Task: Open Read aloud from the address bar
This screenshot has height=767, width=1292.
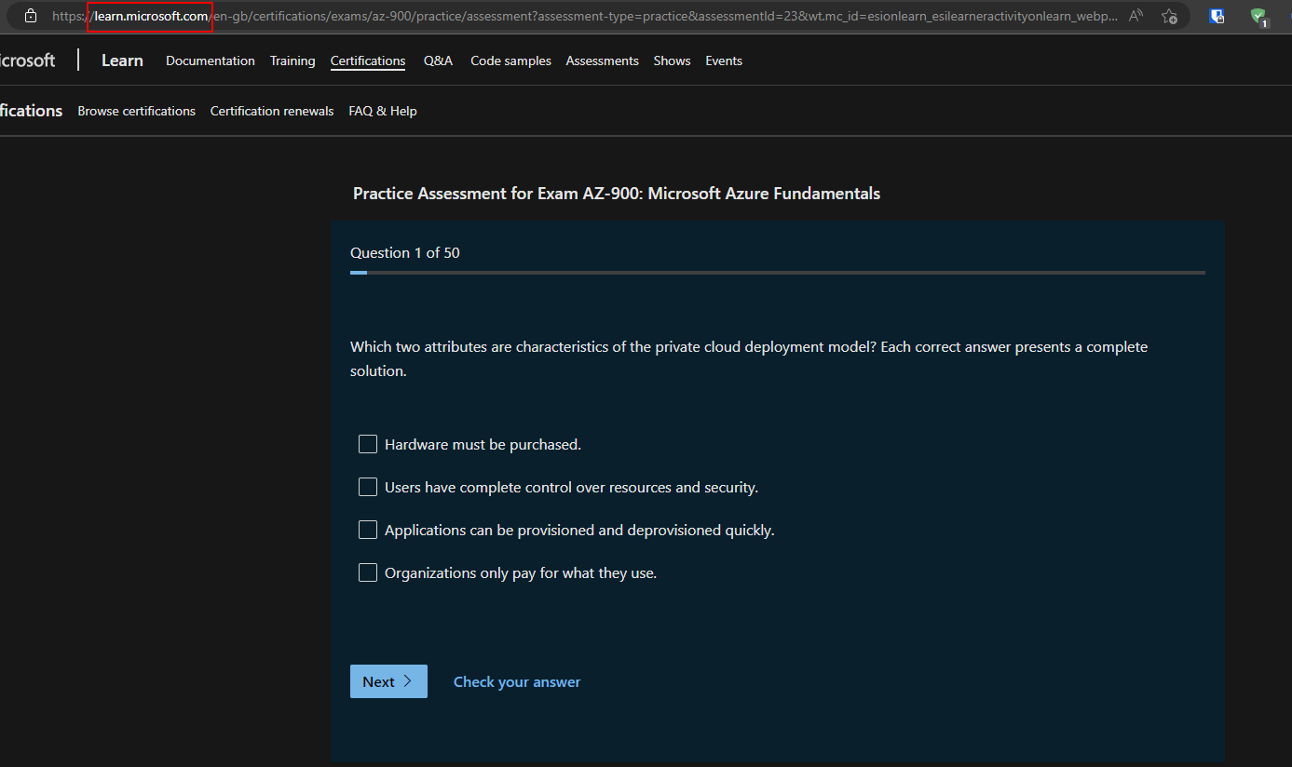Action: point(1136,16)
